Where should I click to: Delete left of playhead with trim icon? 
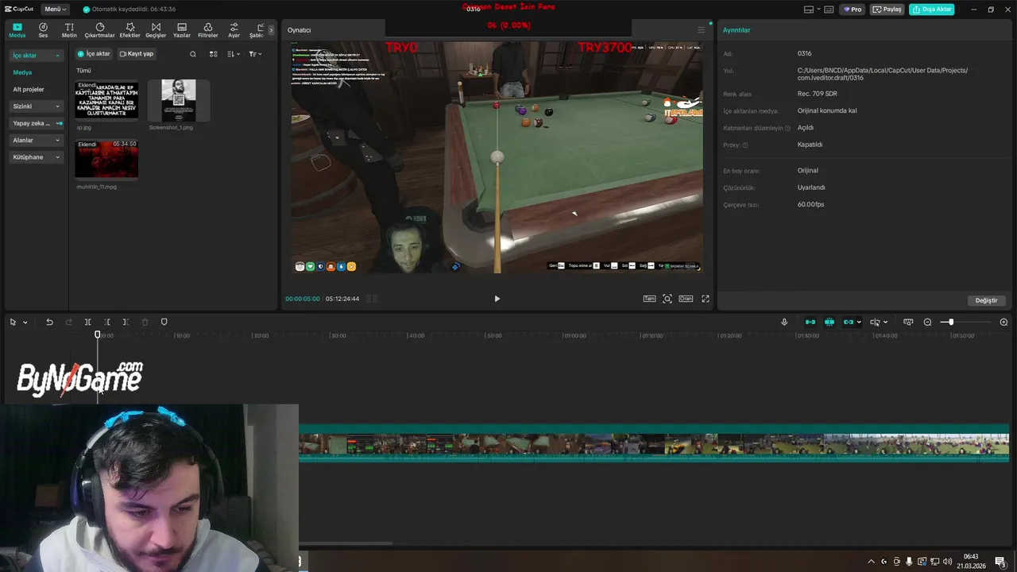coord(106,322)
